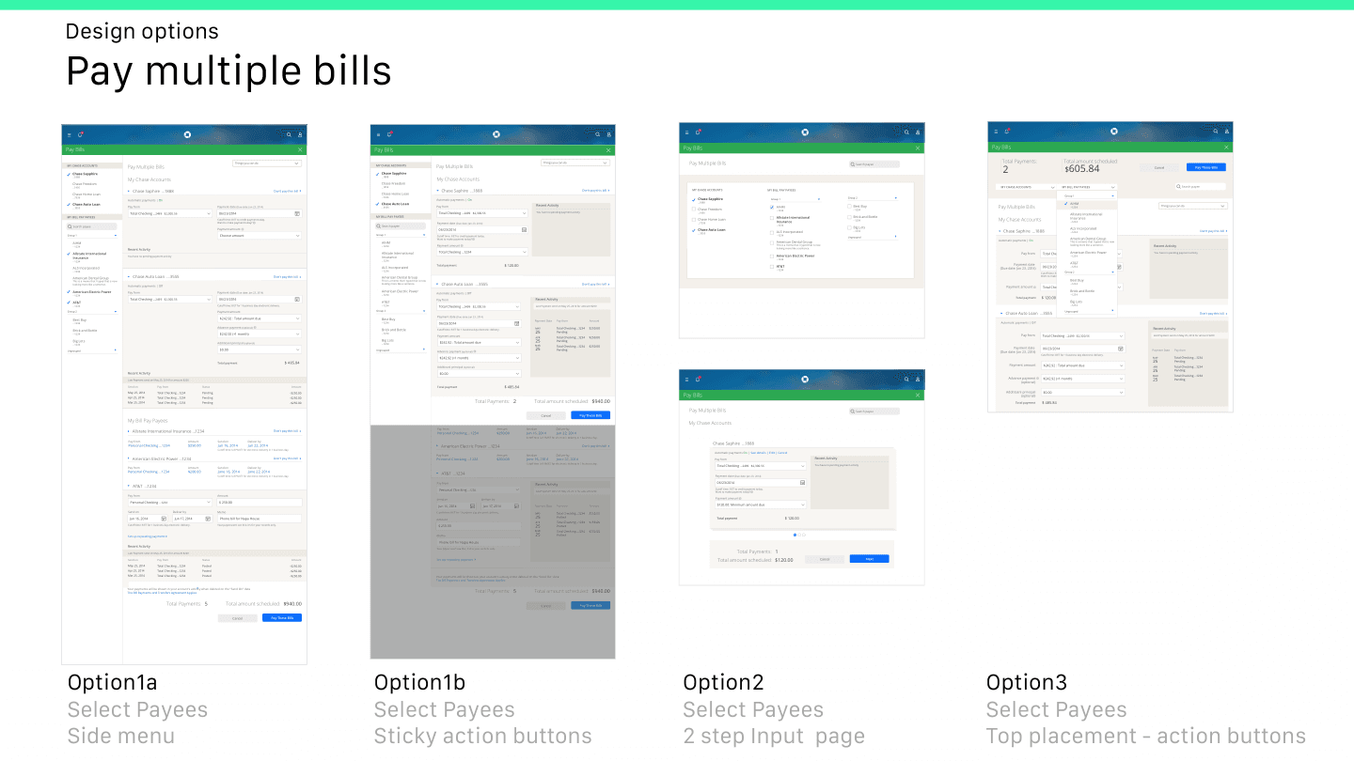Click the search magnifier icon in Option 1a header
Screen dimensions: 1354x761
290,133
